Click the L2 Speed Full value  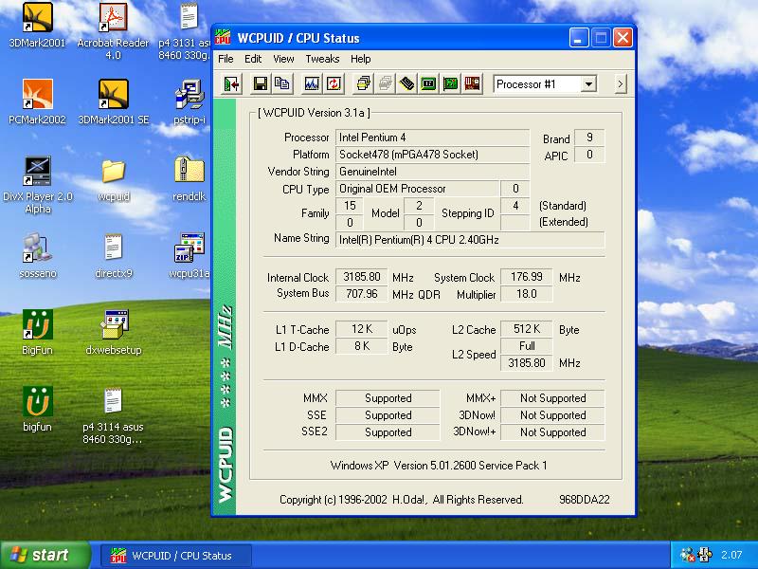coord(527,346)
